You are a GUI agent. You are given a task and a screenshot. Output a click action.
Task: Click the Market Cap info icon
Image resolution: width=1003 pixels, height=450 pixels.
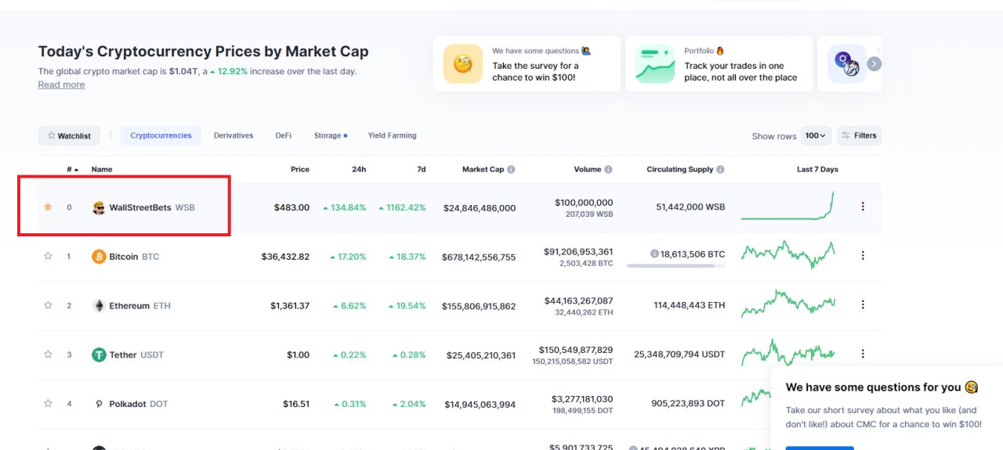(511, 169)
